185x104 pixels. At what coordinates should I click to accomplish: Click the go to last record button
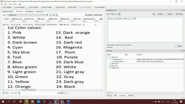(x=19, y=93)
